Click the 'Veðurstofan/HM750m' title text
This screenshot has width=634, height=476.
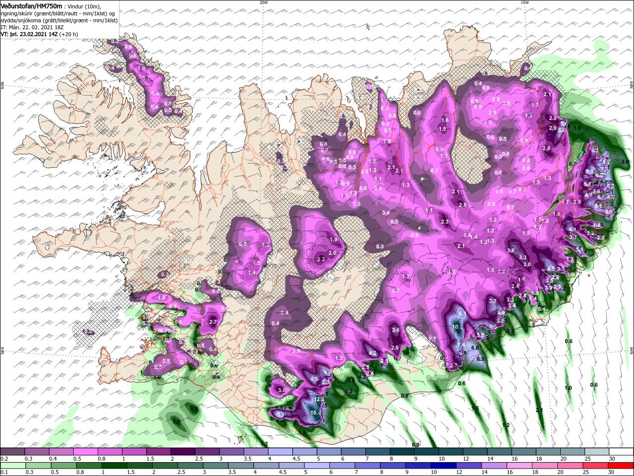pos(31,5)
